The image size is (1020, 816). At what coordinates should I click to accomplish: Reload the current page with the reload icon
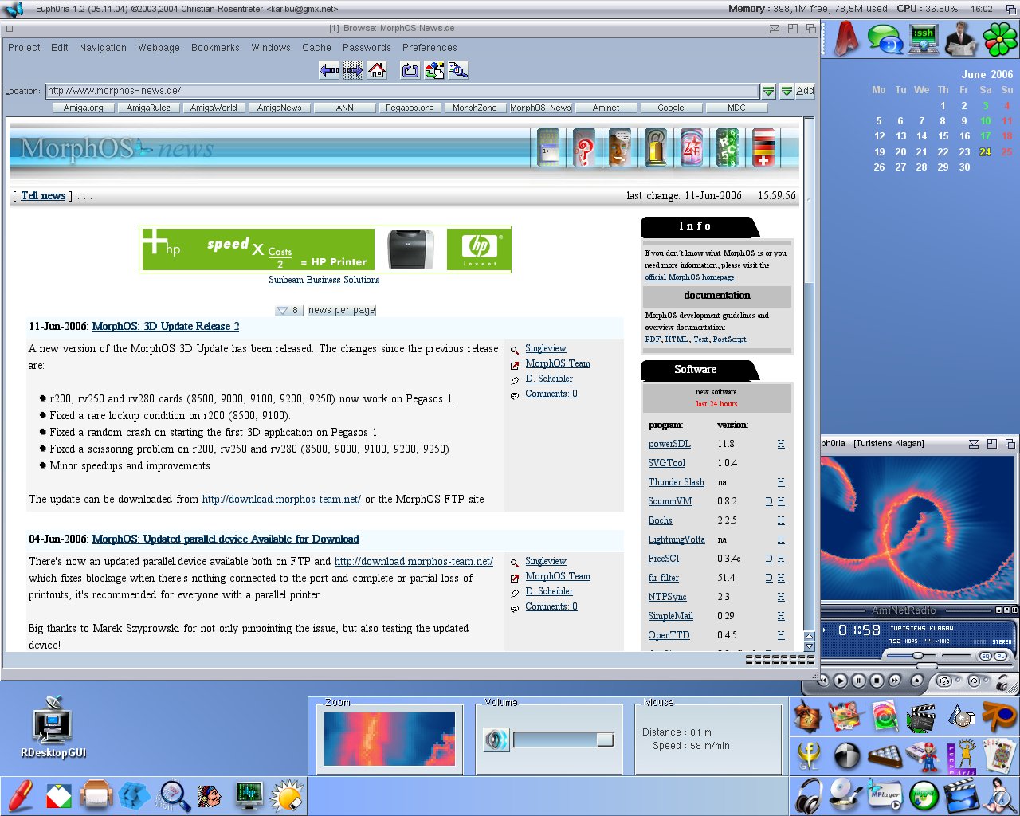410,69
